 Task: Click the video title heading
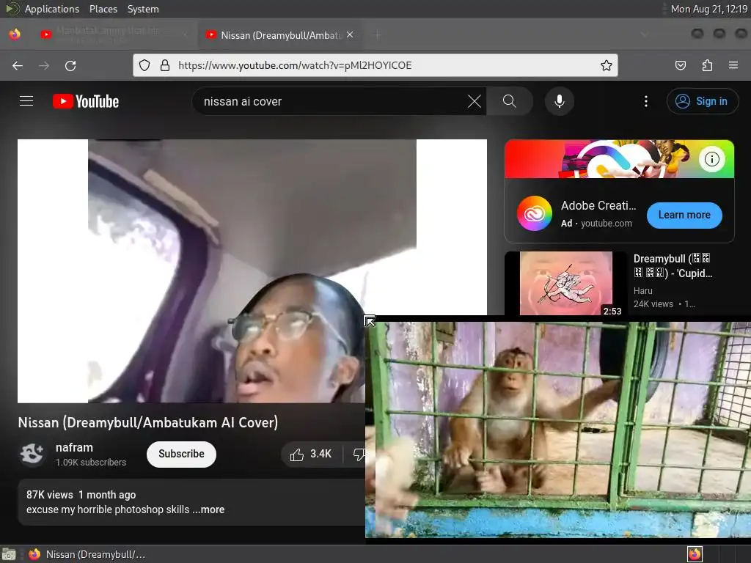(148, 422)
